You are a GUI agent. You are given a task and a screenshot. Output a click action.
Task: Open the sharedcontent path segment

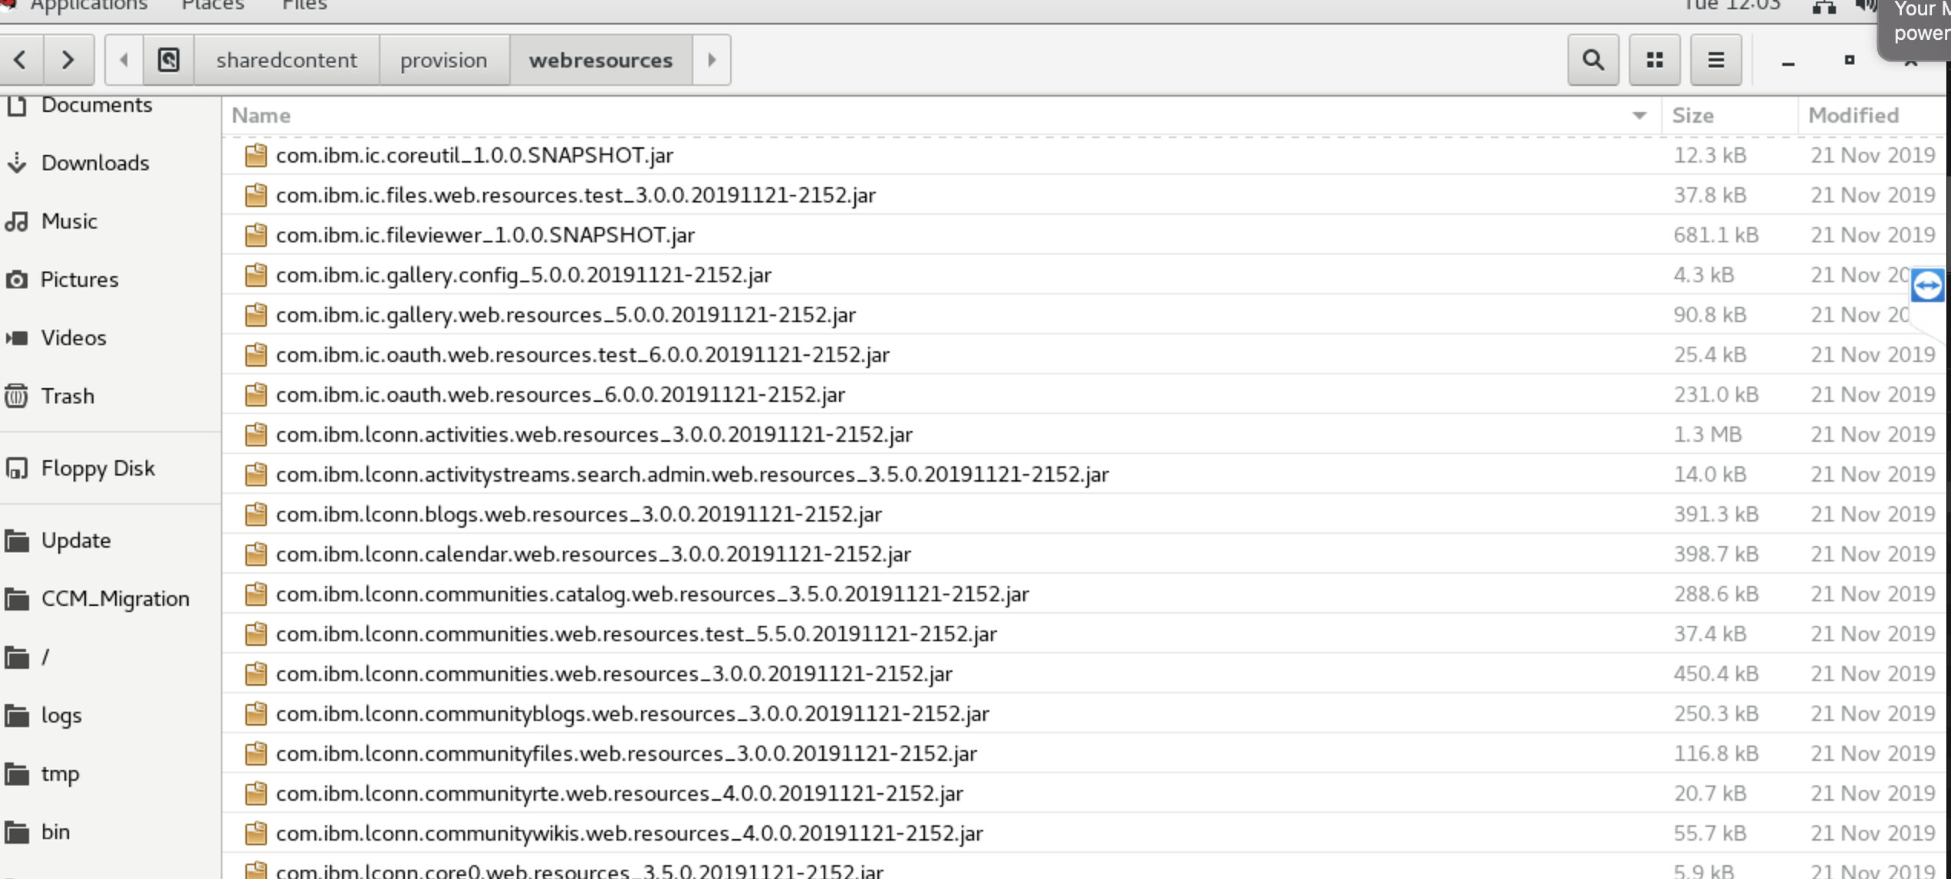[287, 60]
